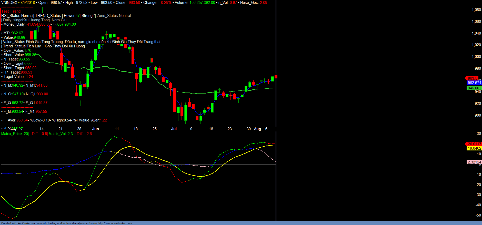Click the RSI_Status:Normal text

tap(17, 16)
